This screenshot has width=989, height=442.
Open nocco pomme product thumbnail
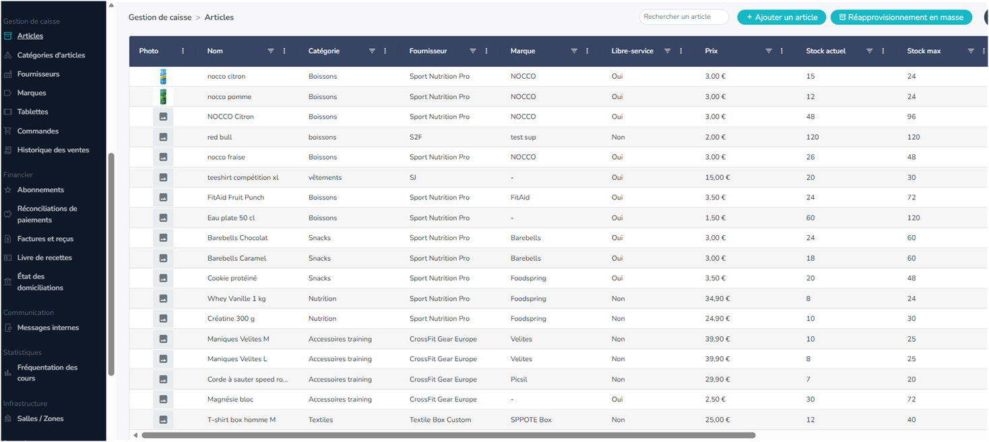coord(163,96)
